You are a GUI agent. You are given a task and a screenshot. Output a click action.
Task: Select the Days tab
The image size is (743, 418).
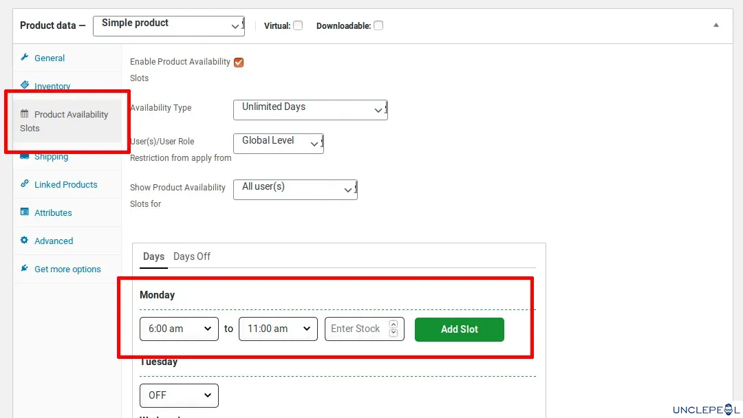tap(153, 256)
